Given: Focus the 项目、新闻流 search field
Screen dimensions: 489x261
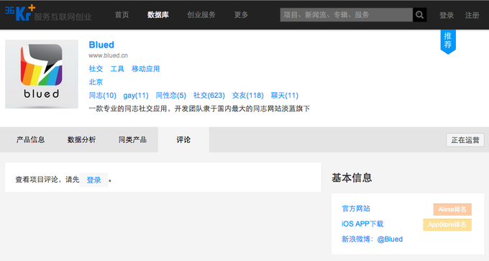Looking at the screenshot, I should pyautogui.click(x=346, y=14).
